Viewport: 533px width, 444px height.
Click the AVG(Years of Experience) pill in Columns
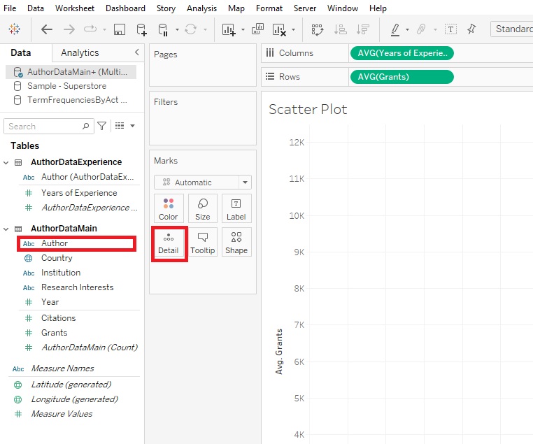[402, 53]
